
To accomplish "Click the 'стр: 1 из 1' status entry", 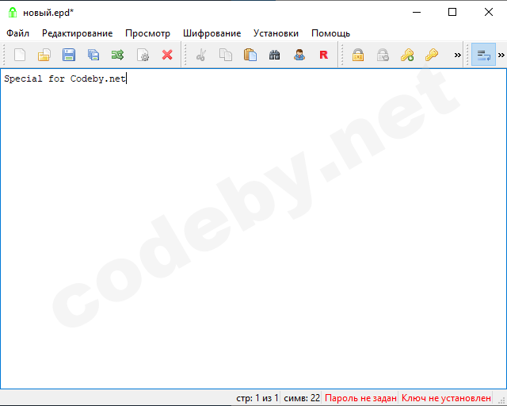I will tap(257, 398).
